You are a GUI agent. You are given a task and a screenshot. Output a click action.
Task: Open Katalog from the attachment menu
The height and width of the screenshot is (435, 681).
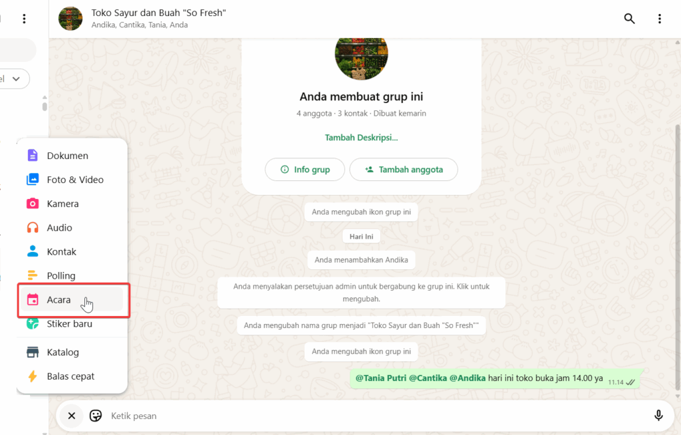click(x=63, y=352)
